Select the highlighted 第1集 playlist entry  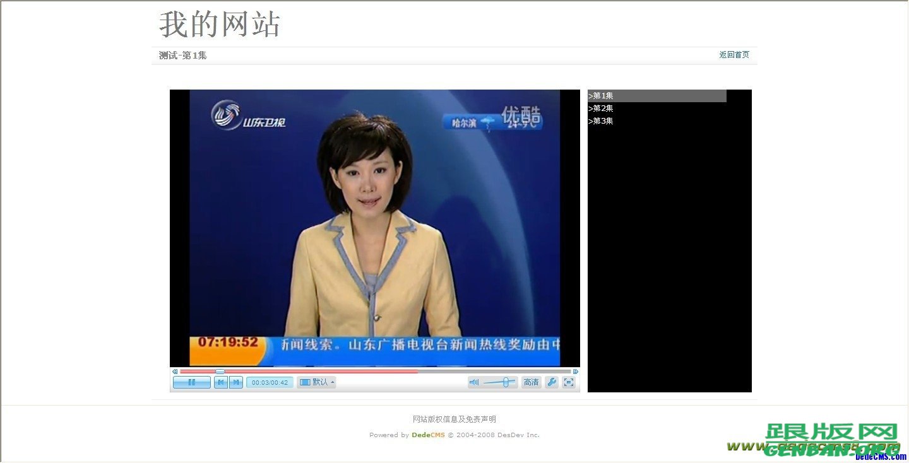coord(600,95)
